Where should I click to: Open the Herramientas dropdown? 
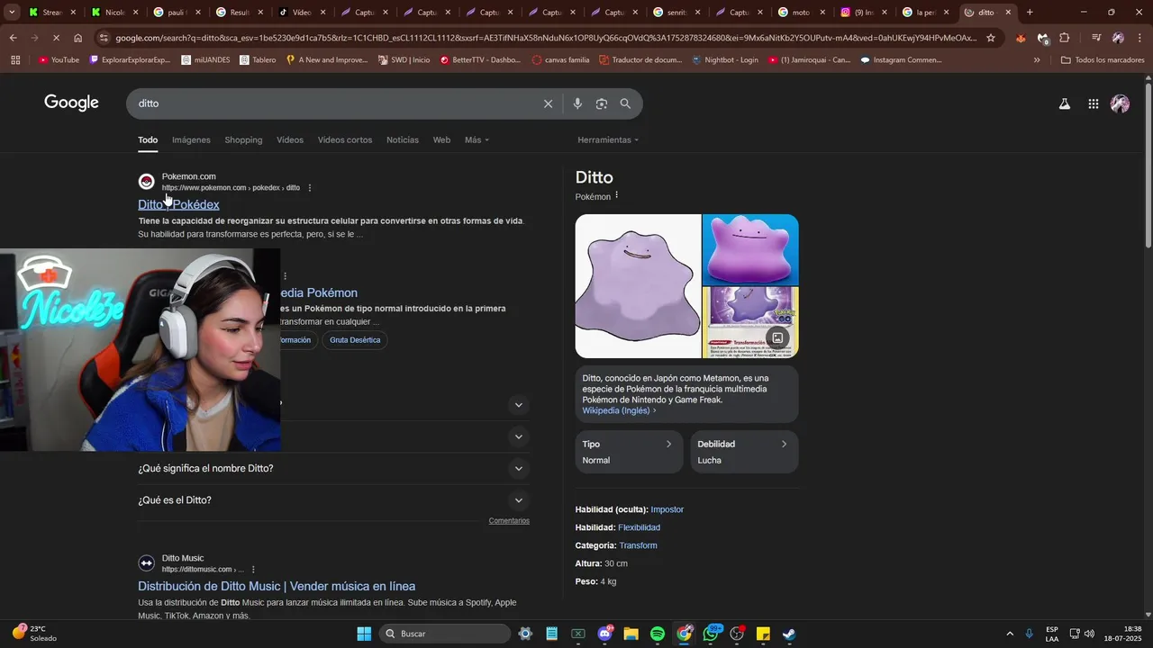tap(608, 139)
